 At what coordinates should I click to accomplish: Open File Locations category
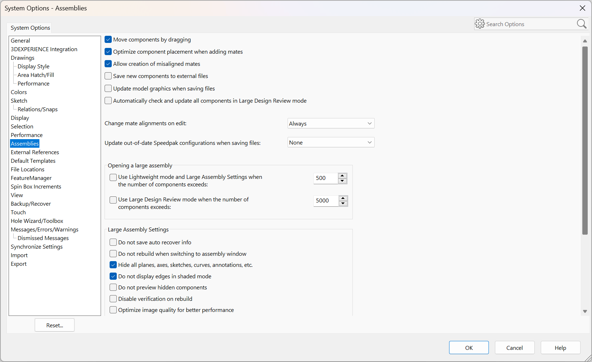(x=28, y=169)
